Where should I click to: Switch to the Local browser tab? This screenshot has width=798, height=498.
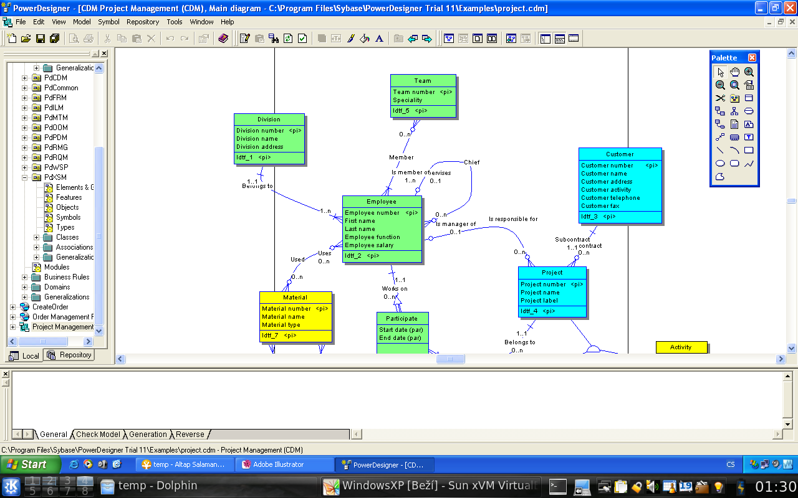point(24,355)
